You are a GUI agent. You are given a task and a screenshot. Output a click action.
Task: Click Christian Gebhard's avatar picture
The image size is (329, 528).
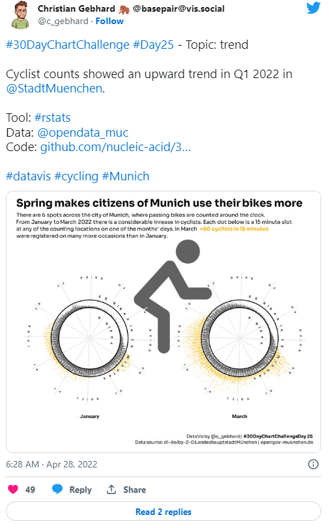(x=21, y=15)
